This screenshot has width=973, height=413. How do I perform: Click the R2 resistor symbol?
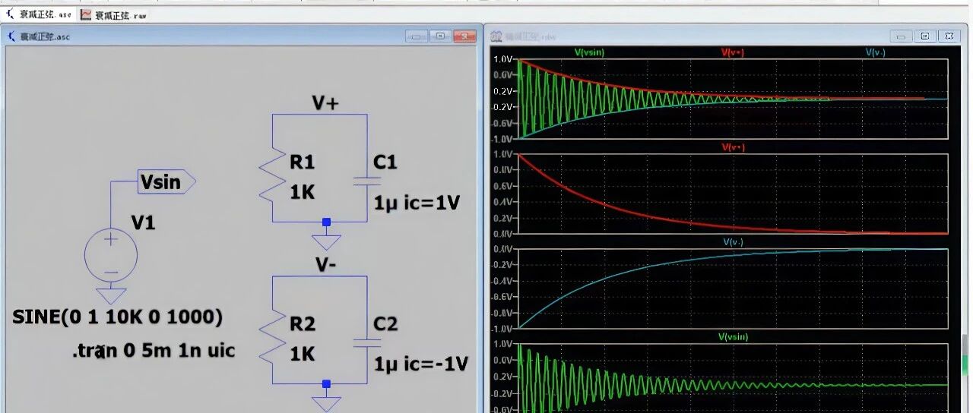[x=273, y=337]
